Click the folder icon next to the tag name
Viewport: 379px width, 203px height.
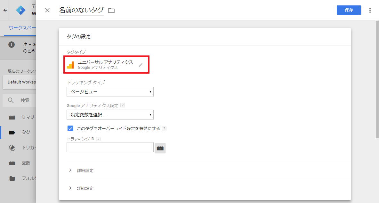[111, 10]
